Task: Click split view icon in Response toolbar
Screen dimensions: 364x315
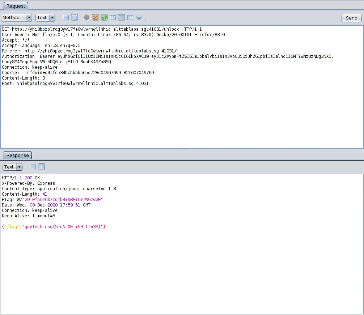Action: (33, 167)
